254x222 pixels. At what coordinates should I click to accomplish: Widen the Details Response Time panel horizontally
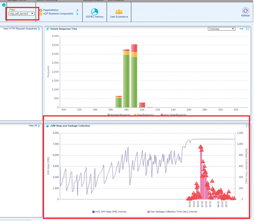pyautogui.click(x=241, y=29)
